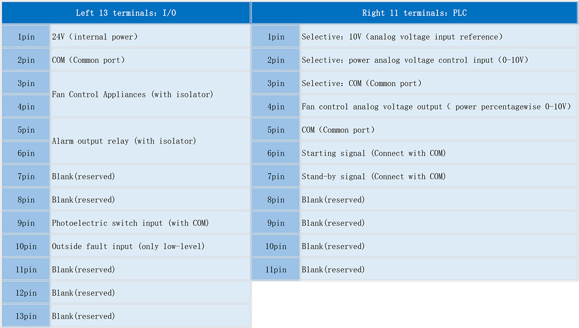579x328 pixels.
Task: Select the right table '11pin' label cell
Action: click(275, 270)
